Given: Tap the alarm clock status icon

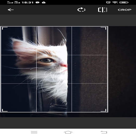Looking at the screenshot, I should pos(108,2).
